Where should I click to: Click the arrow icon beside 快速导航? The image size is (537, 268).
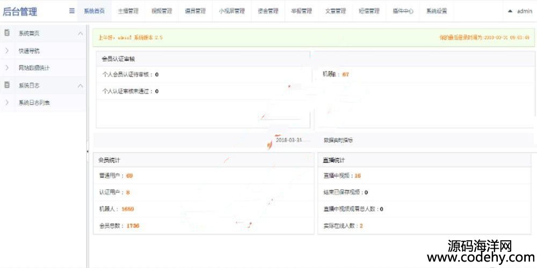pyautogui.click(x=7, y=51)
